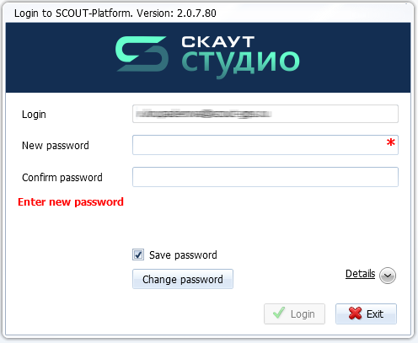Click the СКАУТ wordmark in header
The image size is (418, 343).
coord(218,42)
